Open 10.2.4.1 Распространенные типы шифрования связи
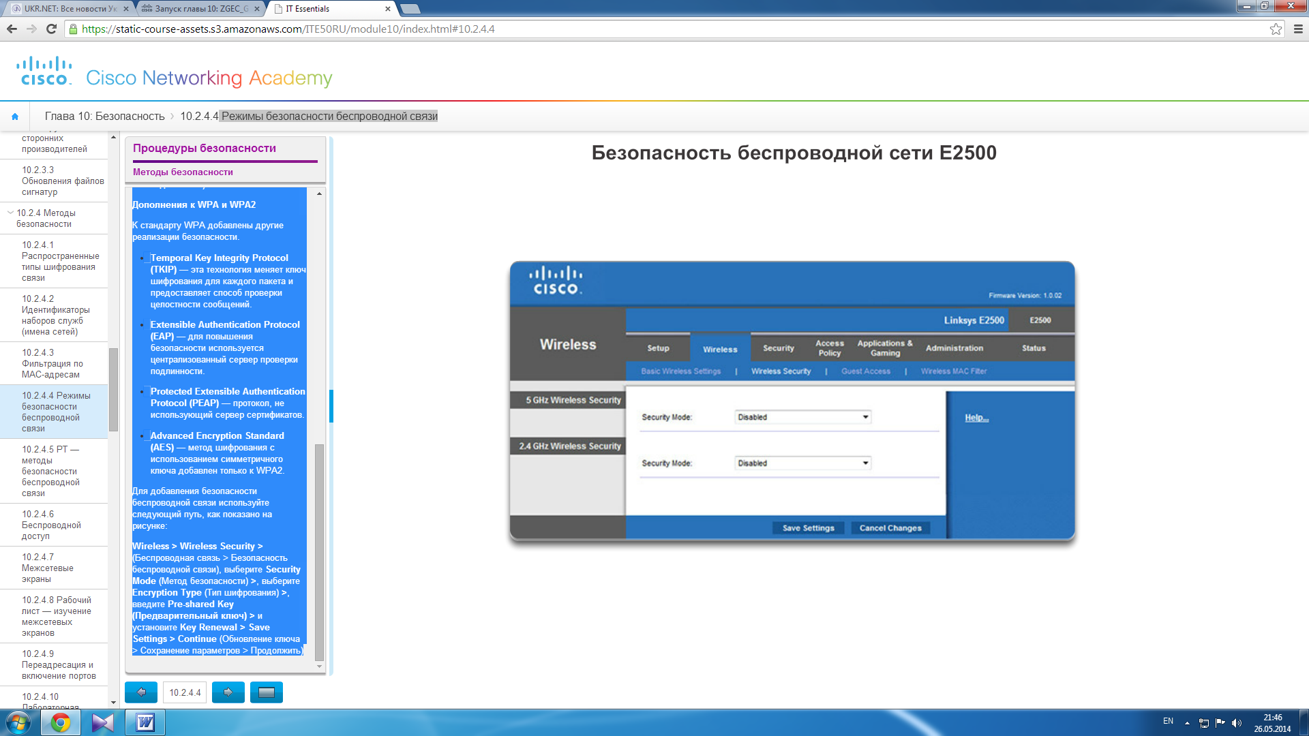This screenshot has width=1309, height=736. (54, 261)
